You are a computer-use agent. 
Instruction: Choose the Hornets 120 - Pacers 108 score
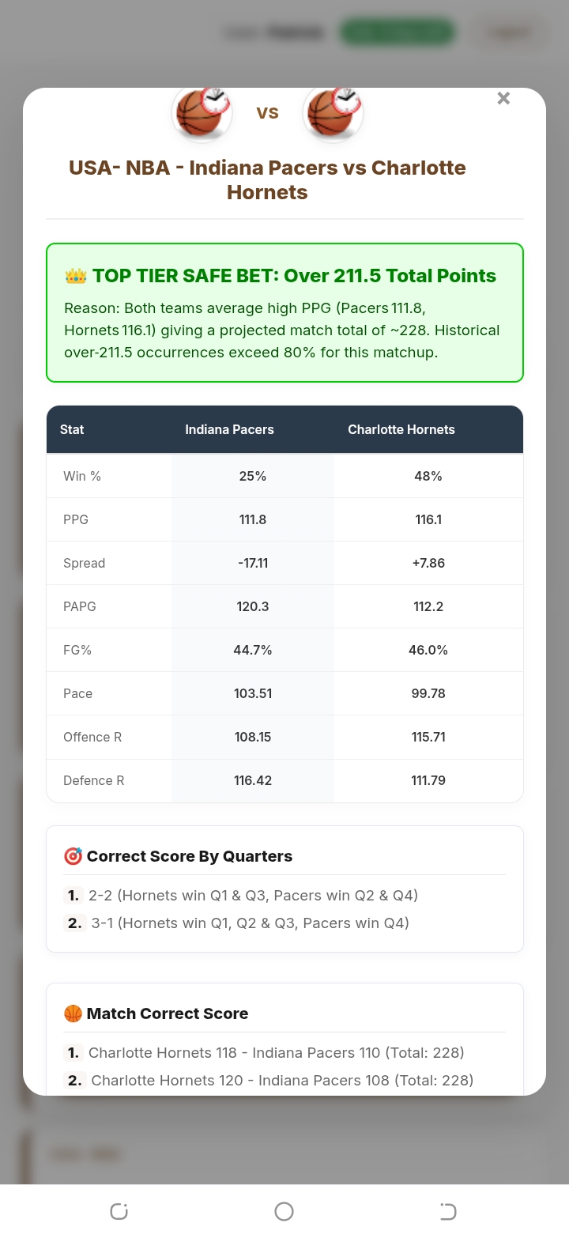coord(282,1081)
